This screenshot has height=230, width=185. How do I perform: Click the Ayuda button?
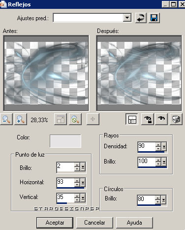[134, 223]
